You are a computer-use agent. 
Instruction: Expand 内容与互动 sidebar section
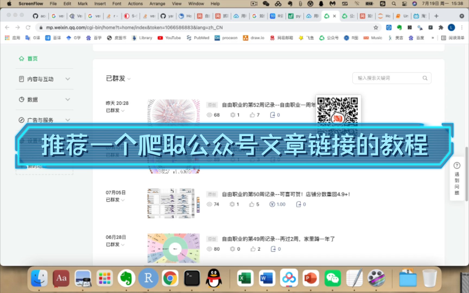click(45, 79)
